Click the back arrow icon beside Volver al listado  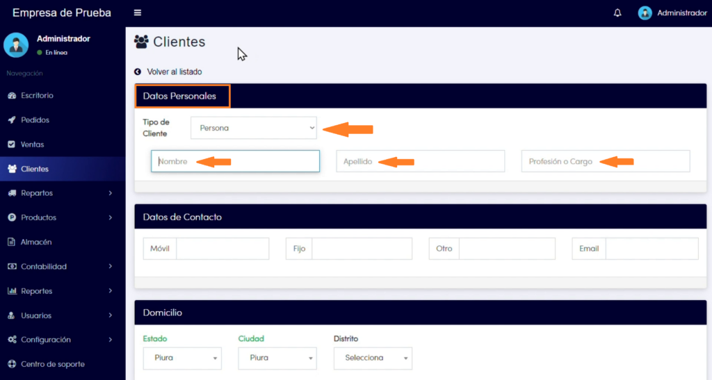[138, 72]
